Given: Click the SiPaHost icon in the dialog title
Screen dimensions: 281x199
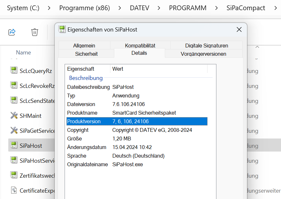Looking at the screenshot, I should [x=62, y=29].
